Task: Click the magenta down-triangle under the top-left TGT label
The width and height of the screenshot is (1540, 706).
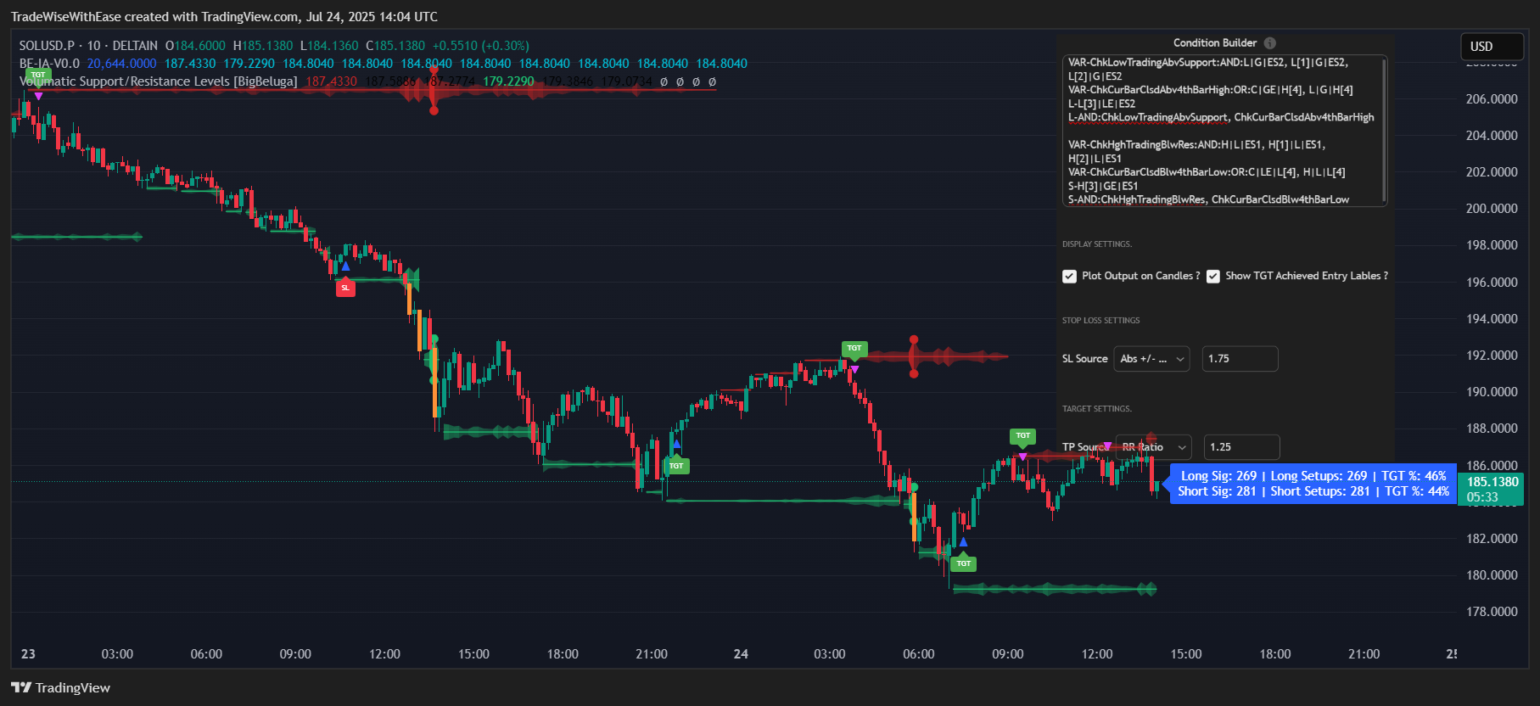Action: (x=38, y=96)
